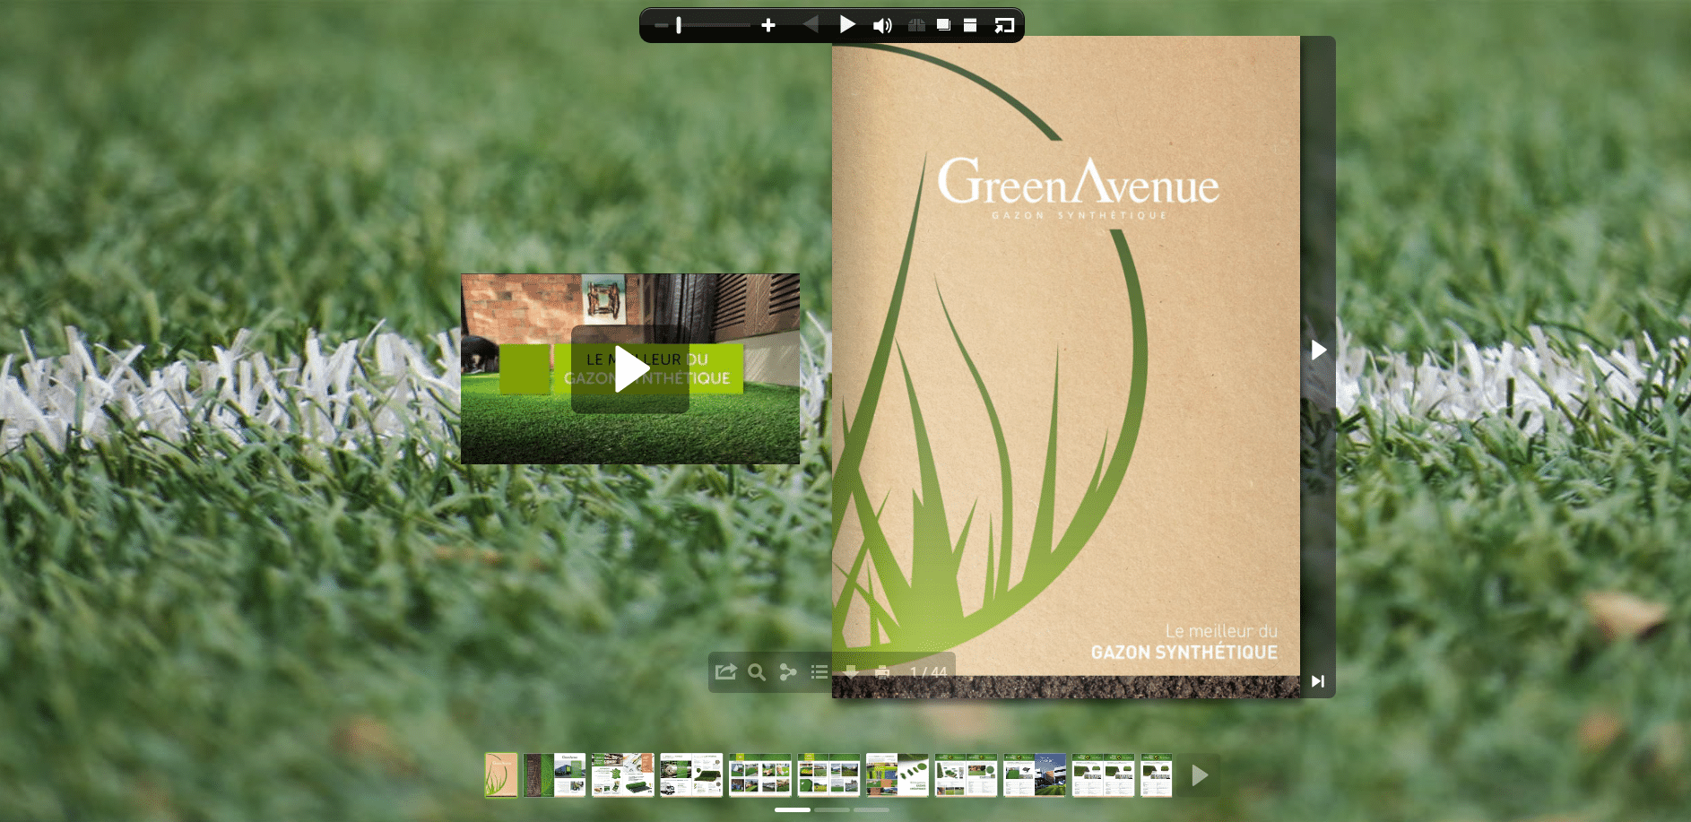This screenshot has height=822, width=1691.
Task: Select second thumbnail pagination indicator
Action: point(832,809)
